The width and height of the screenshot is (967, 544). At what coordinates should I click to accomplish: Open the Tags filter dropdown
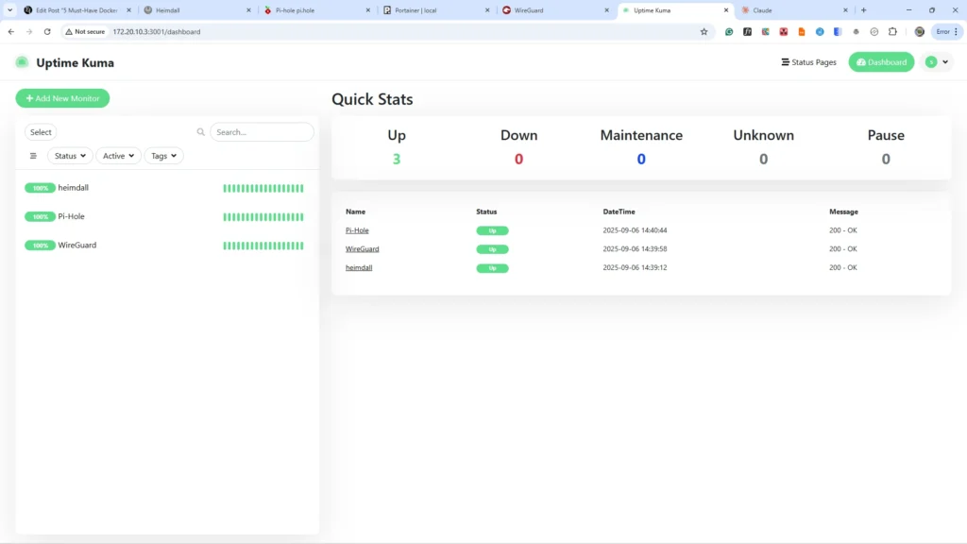coord(163,156)
